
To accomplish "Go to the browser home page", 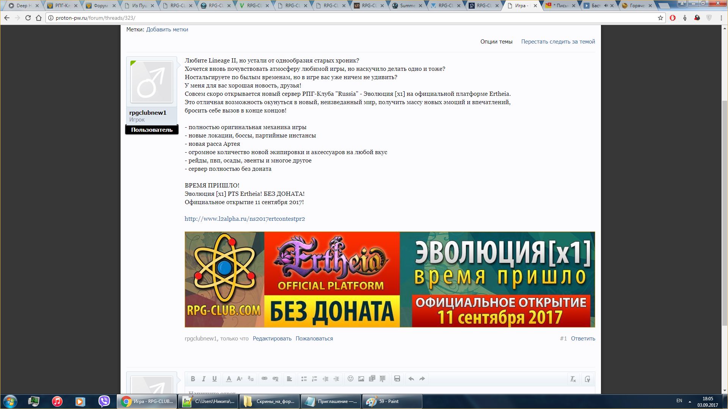I will 38,18.
